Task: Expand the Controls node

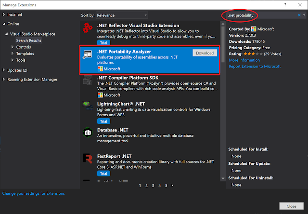Action: pyautogui.click(x=13, y=47)
